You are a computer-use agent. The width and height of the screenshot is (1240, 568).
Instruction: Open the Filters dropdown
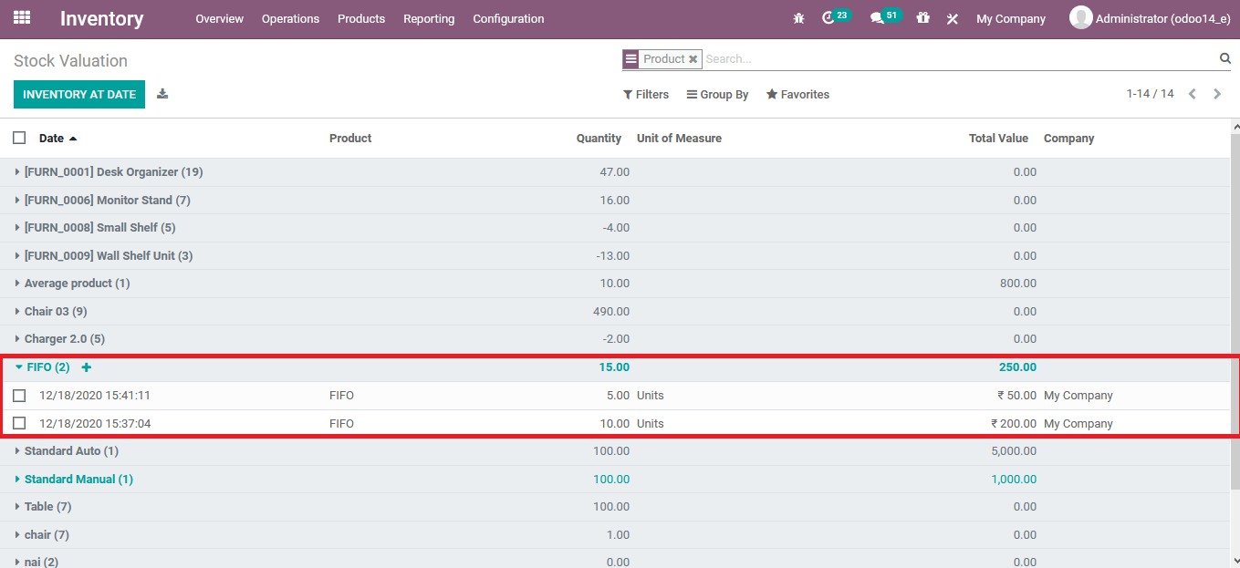(x=646, y=95)
